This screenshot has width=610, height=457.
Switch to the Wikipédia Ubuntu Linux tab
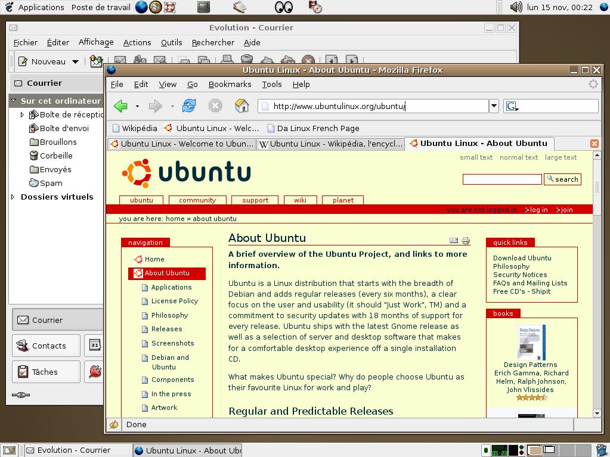click(x=331, y=144)
